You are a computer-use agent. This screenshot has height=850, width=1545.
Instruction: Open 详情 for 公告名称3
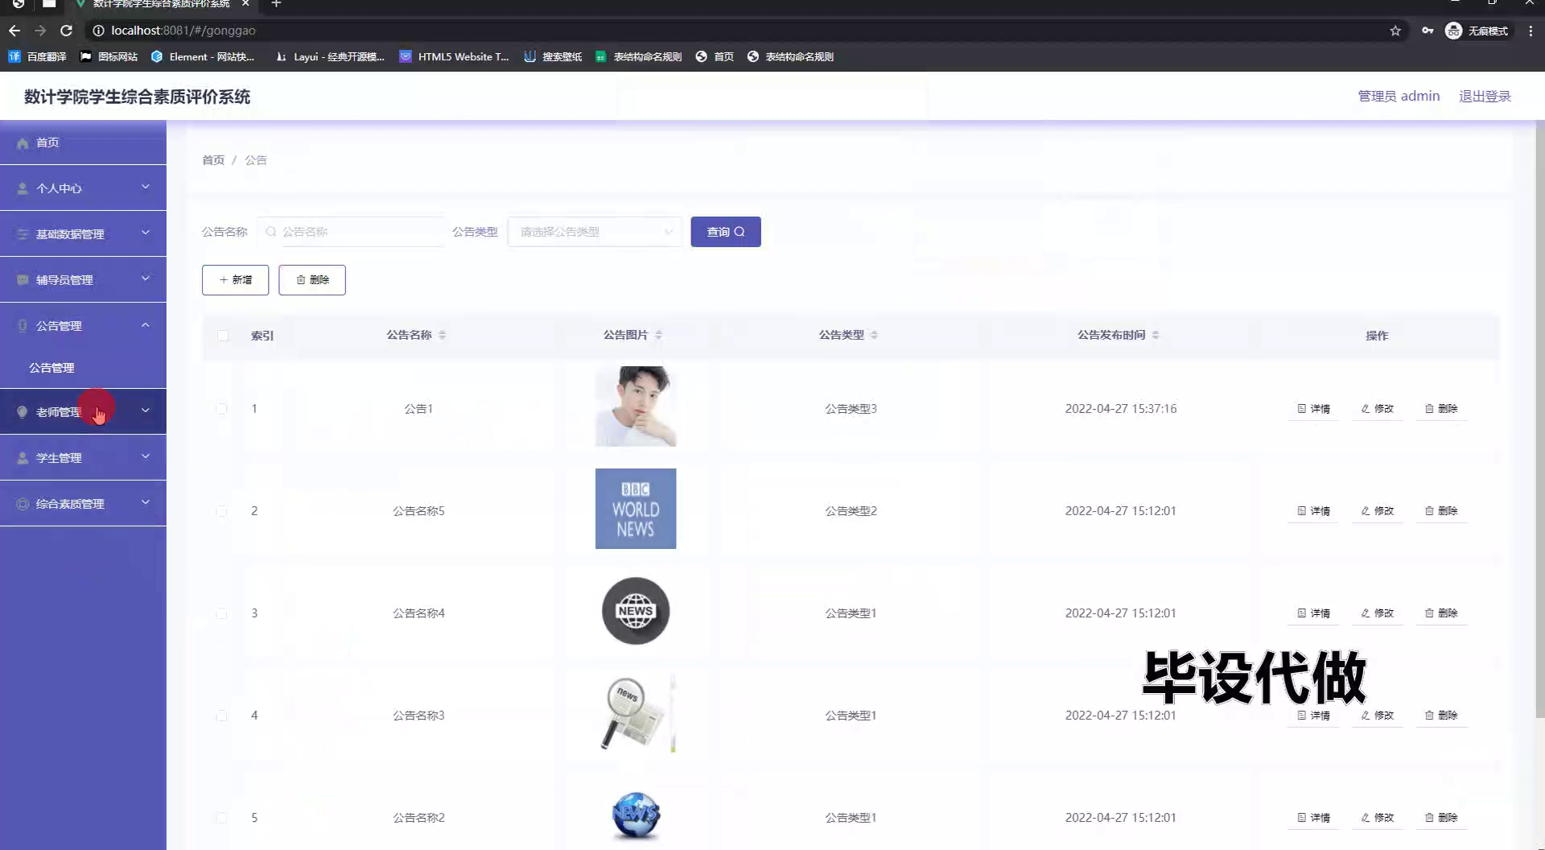[1313, 716]
